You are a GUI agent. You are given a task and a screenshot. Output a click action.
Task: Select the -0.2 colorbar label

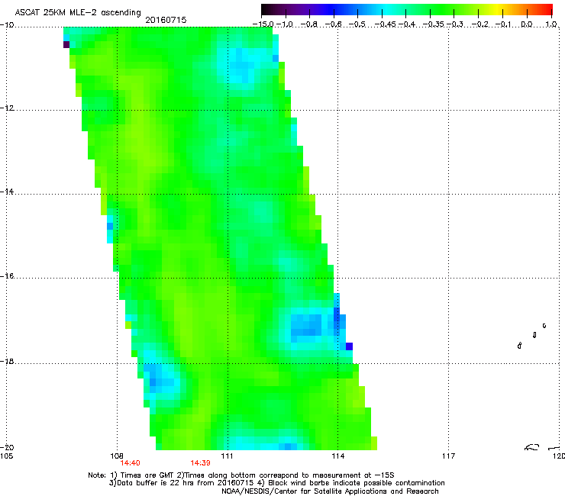[x=480, y=24]
